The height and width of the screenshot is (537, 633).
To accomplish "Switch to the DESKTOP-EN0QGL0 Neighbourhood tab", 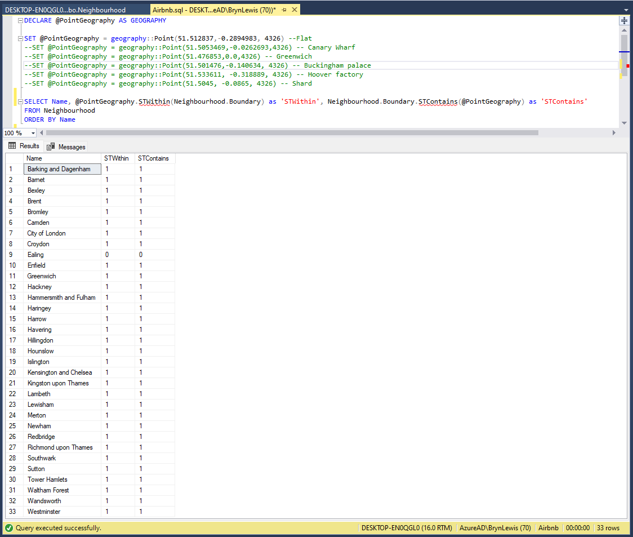I will coord(65,10).
